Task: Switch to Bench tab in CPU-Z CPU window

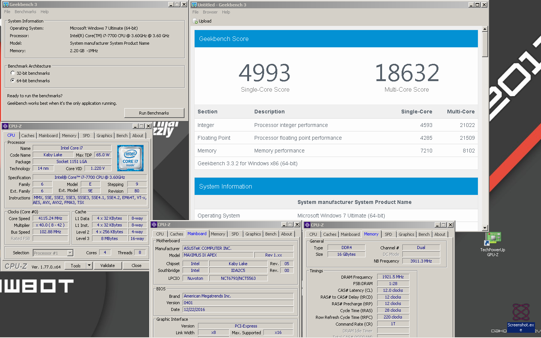Action: [122, 136]
